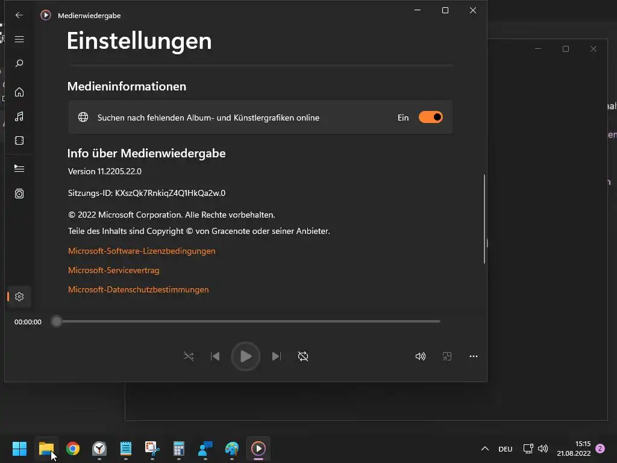Open the Windows Start menu
617x463 pixels.
tap(19, 449)
